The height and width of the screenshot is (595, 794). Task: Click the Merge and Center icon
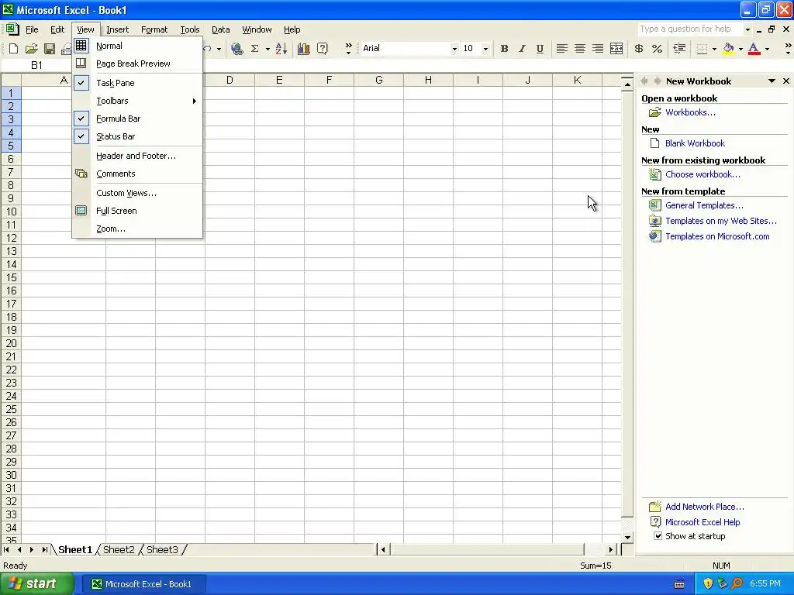tap(616, 49)
